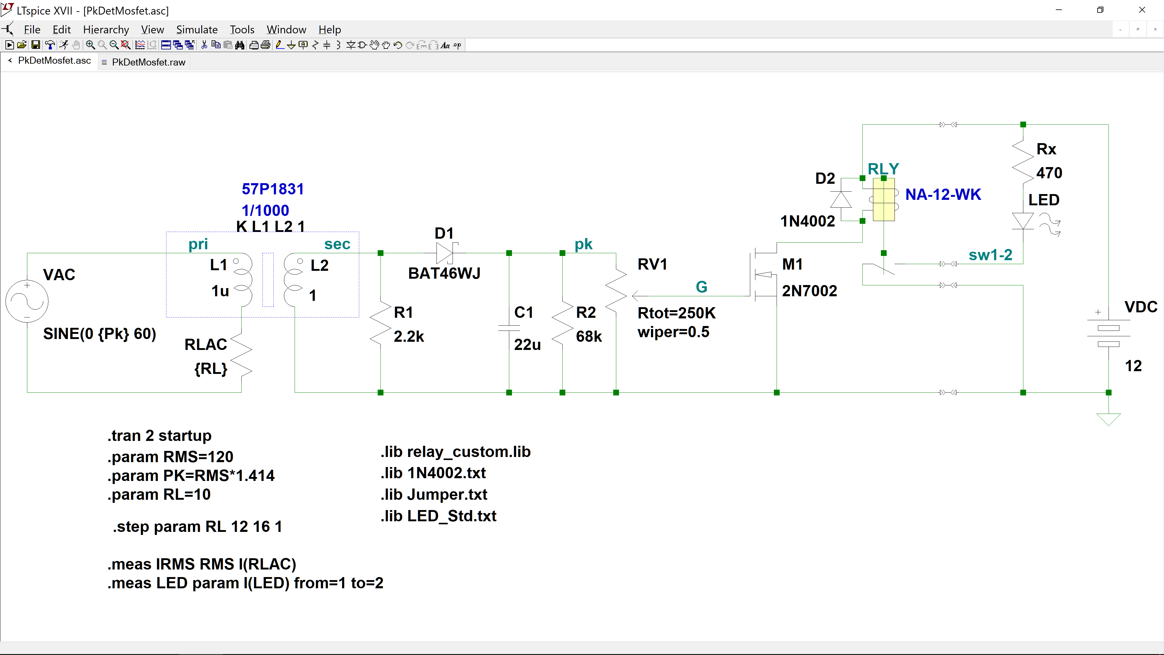
Task: Click the VAC sine voltage source symbol
Action: pos(27,301)
